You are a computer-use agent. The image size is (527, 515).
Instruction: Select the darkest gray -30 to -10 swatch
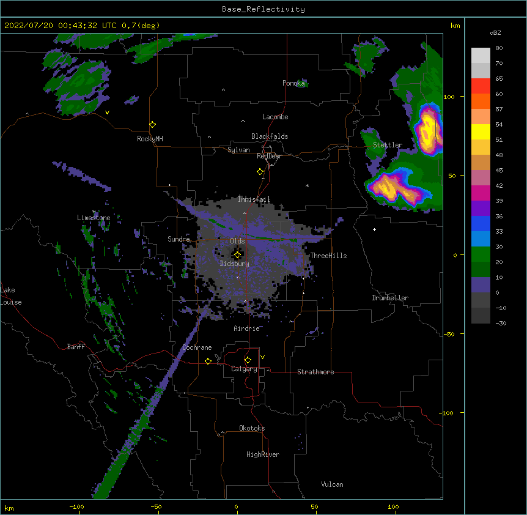pos(481,316)
